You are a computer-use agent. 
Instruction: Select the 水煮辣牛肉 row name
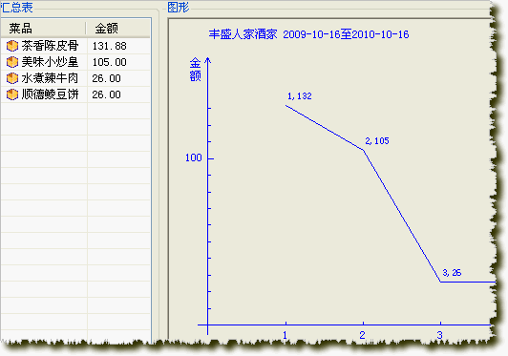[50, 78]
